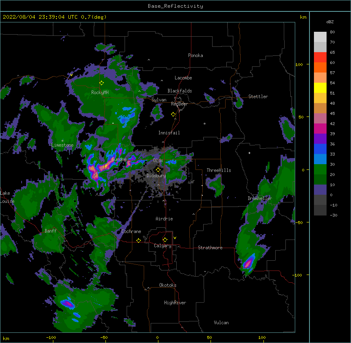The height and width of the screenshot is (343, 351).
Task: Select the yellow v marker northwest of RockyMH
Action: click(x=71, y=75)
